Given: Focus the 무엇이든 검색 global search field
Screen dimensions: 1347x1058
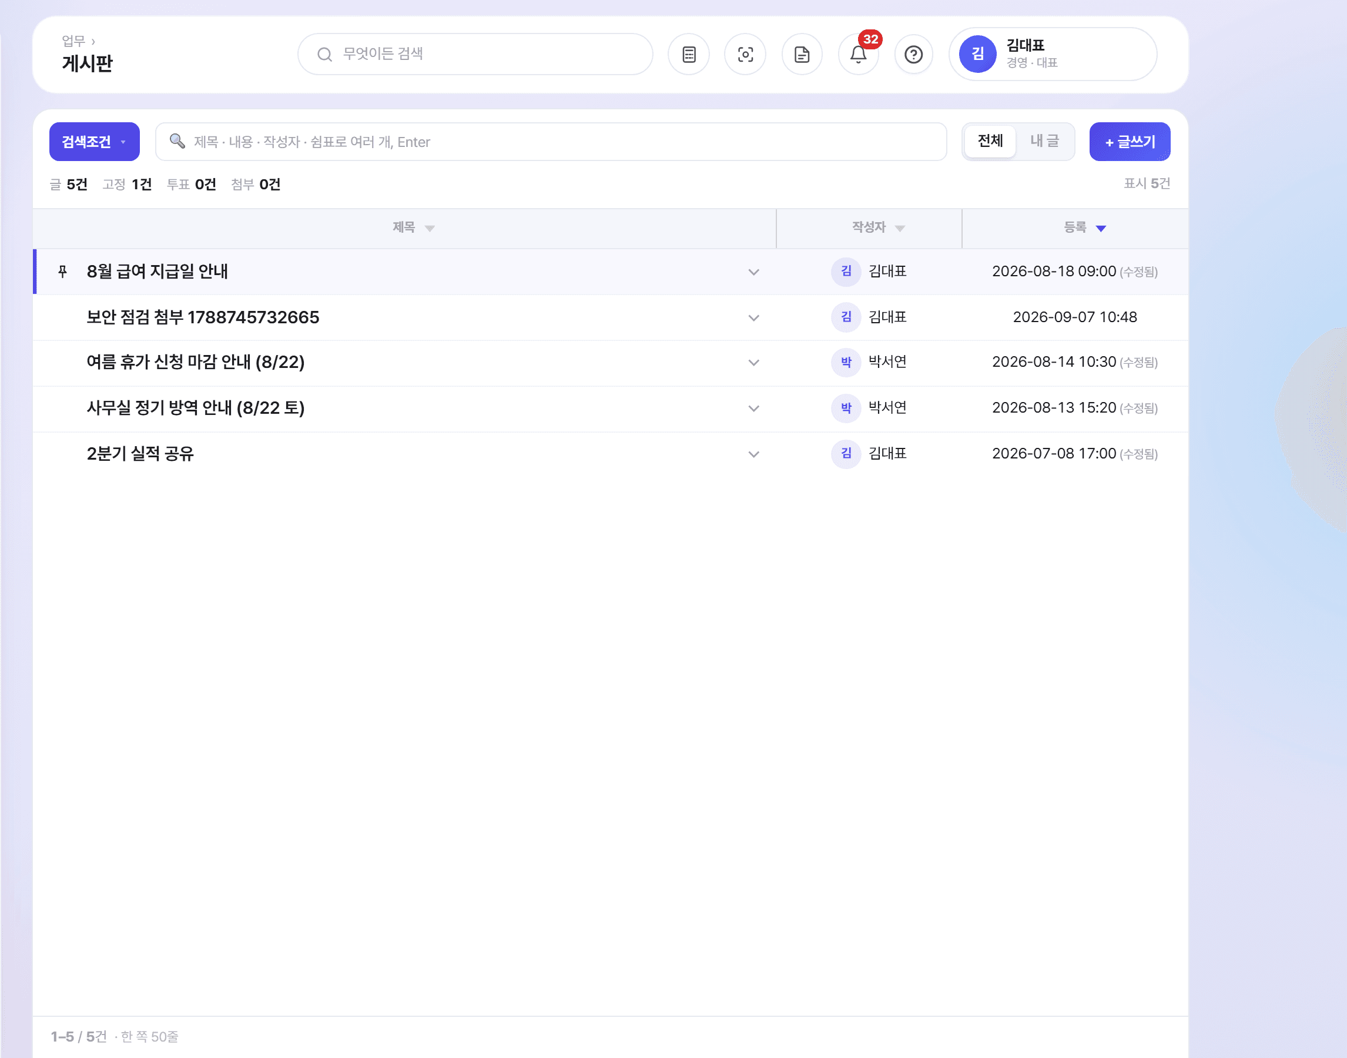Looking at the screenshot, I should coord(475,54).
